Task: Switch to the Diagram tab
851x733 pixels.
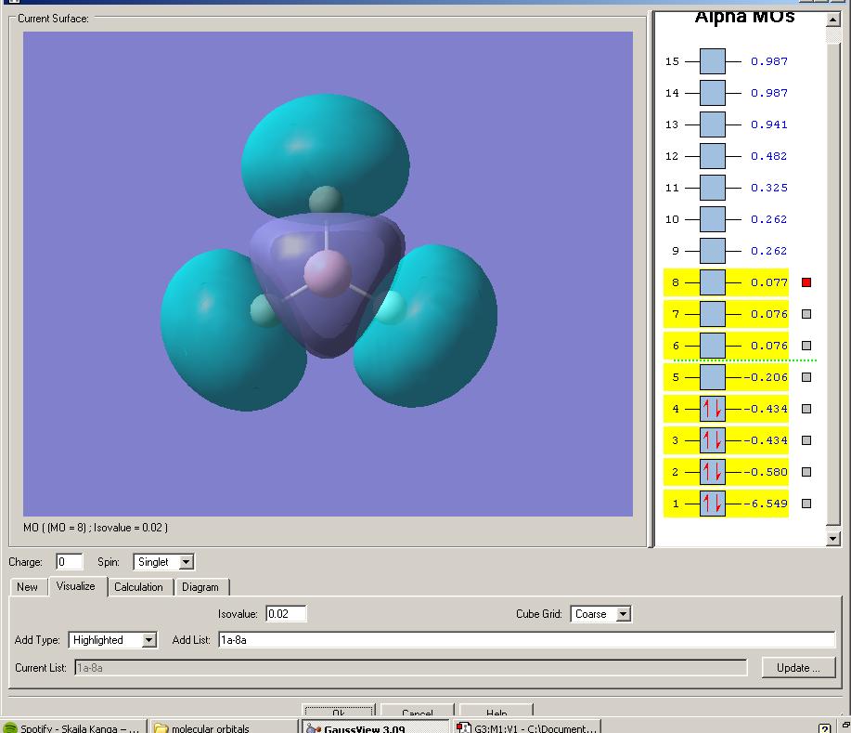Action: pos(200,587)
